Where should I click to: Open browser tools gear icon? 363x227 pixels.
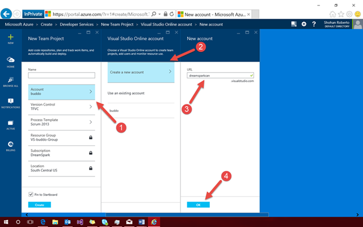(349, 14)
